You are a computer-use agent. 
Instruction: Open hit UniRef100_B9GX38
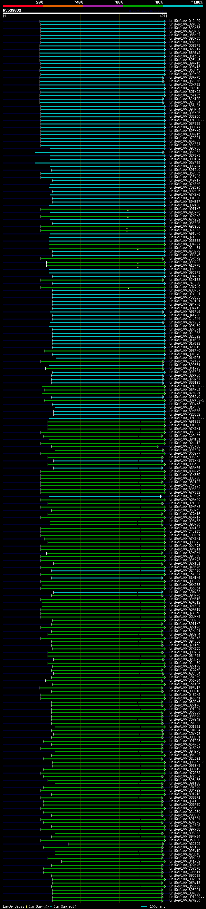tap(185, 28)
